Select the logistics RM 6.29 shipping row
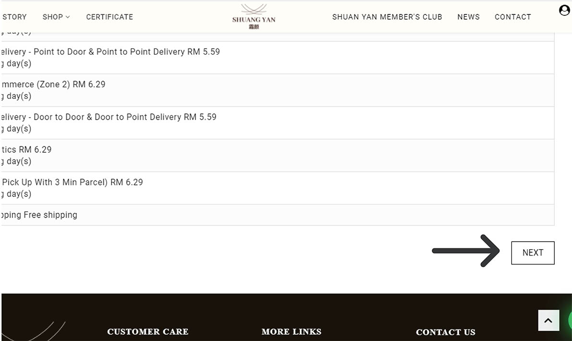 tap(26, 155)
